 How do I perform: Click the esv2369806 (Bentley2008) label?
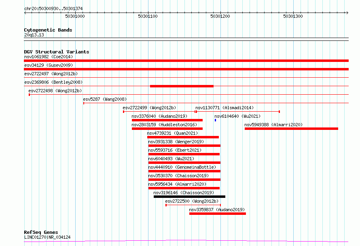(53, 82)
